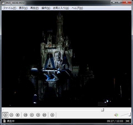133x125 pixels.
Task: Click the seek bar handle
Action: tap(102, 110)
